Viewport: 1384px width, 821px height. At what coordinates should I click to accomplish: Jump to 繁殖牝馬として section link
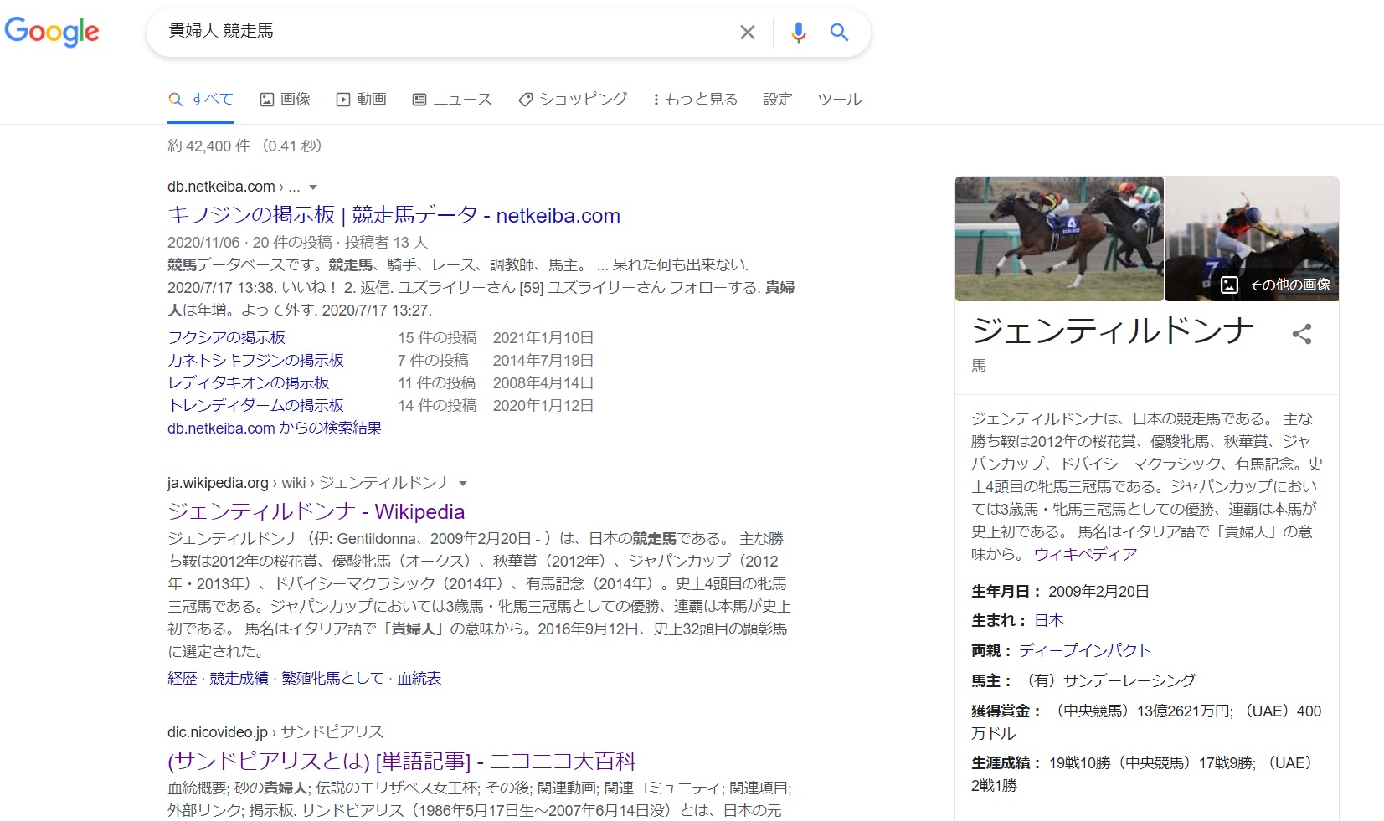tap(332, 678)
